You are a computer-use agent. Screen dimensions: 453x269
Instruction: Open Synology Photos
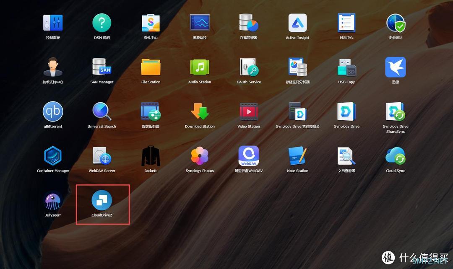coord(200,156)
